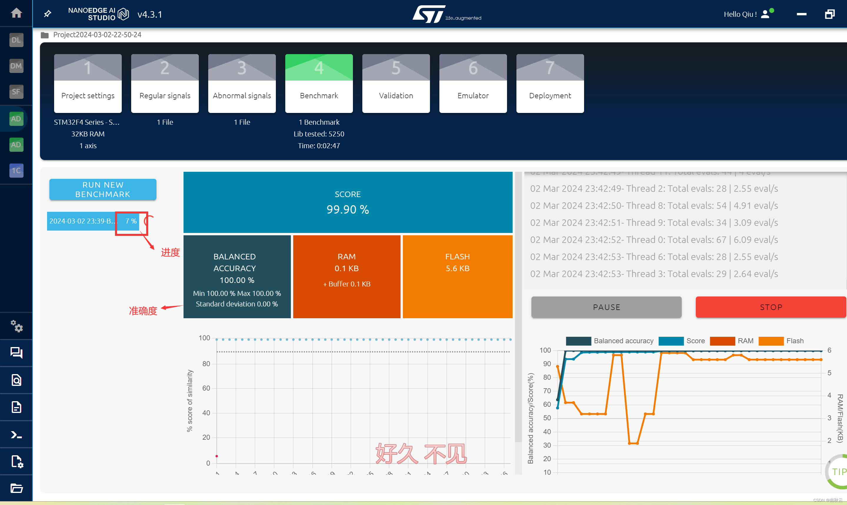Click the user account icon
This screenshot has width=847, height=505.
(x=765, y=14)
